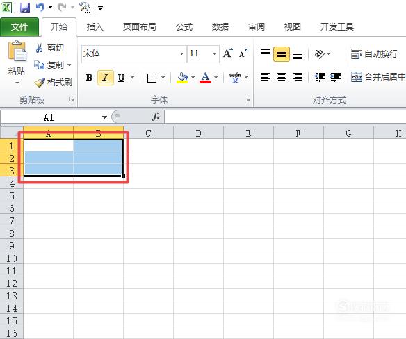Toggle middle vertical alignment
406x339 pixels.
pos(282,54)
